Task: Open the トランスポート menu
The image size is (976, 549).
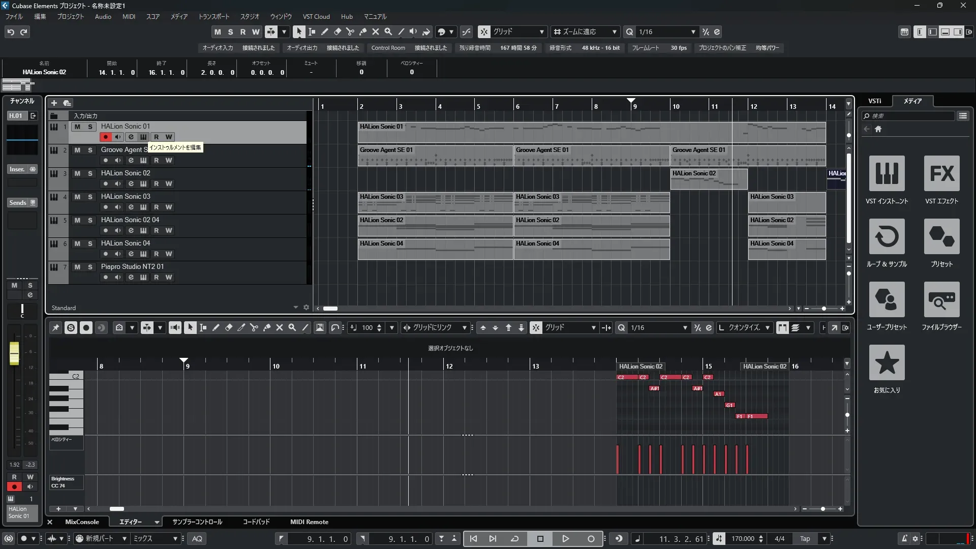Action: (x=213, y=16)
